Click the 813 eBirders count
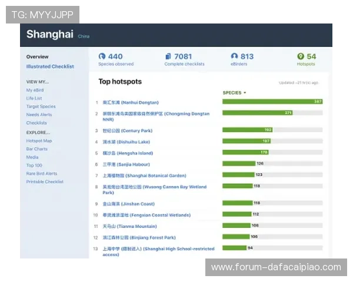This screenshot has width=353, height=282. [247, 56]
